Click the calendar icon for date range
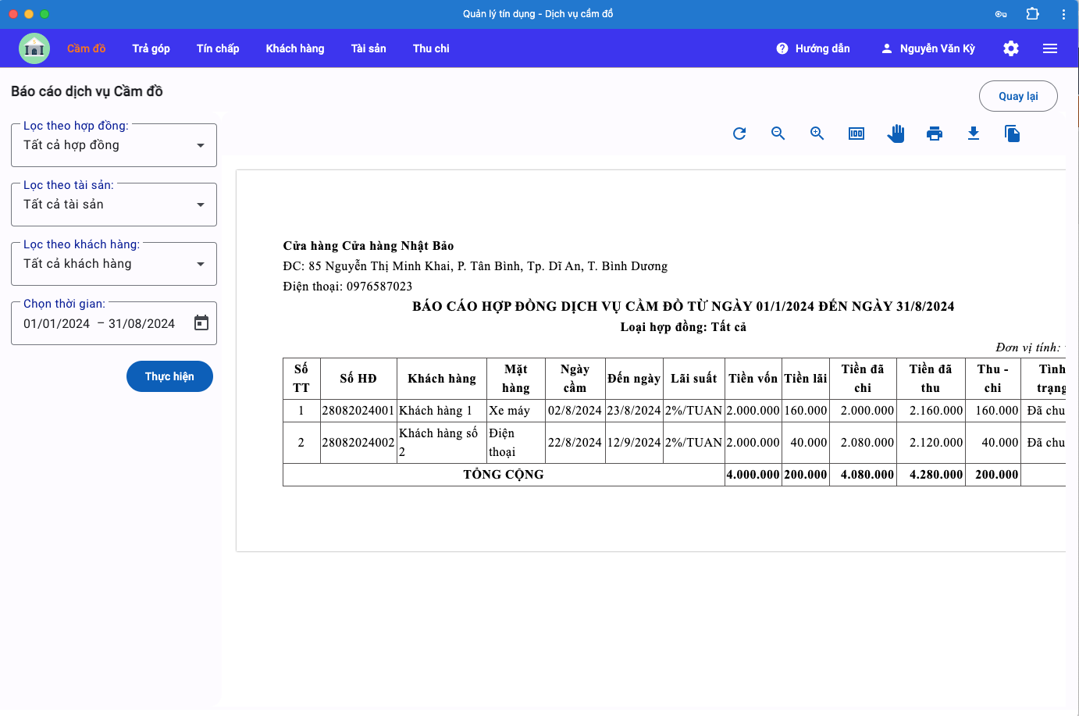Viewport: 1079px width, 716px height. pyautogui.click(x=201, y=322)
